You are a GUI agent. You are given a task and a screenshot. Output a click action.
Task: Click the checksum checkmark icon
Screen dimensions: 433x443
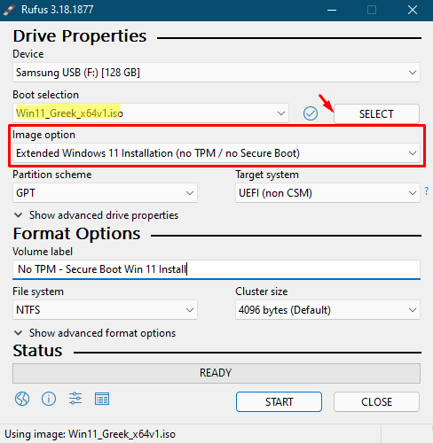click(x=311, y=113)
